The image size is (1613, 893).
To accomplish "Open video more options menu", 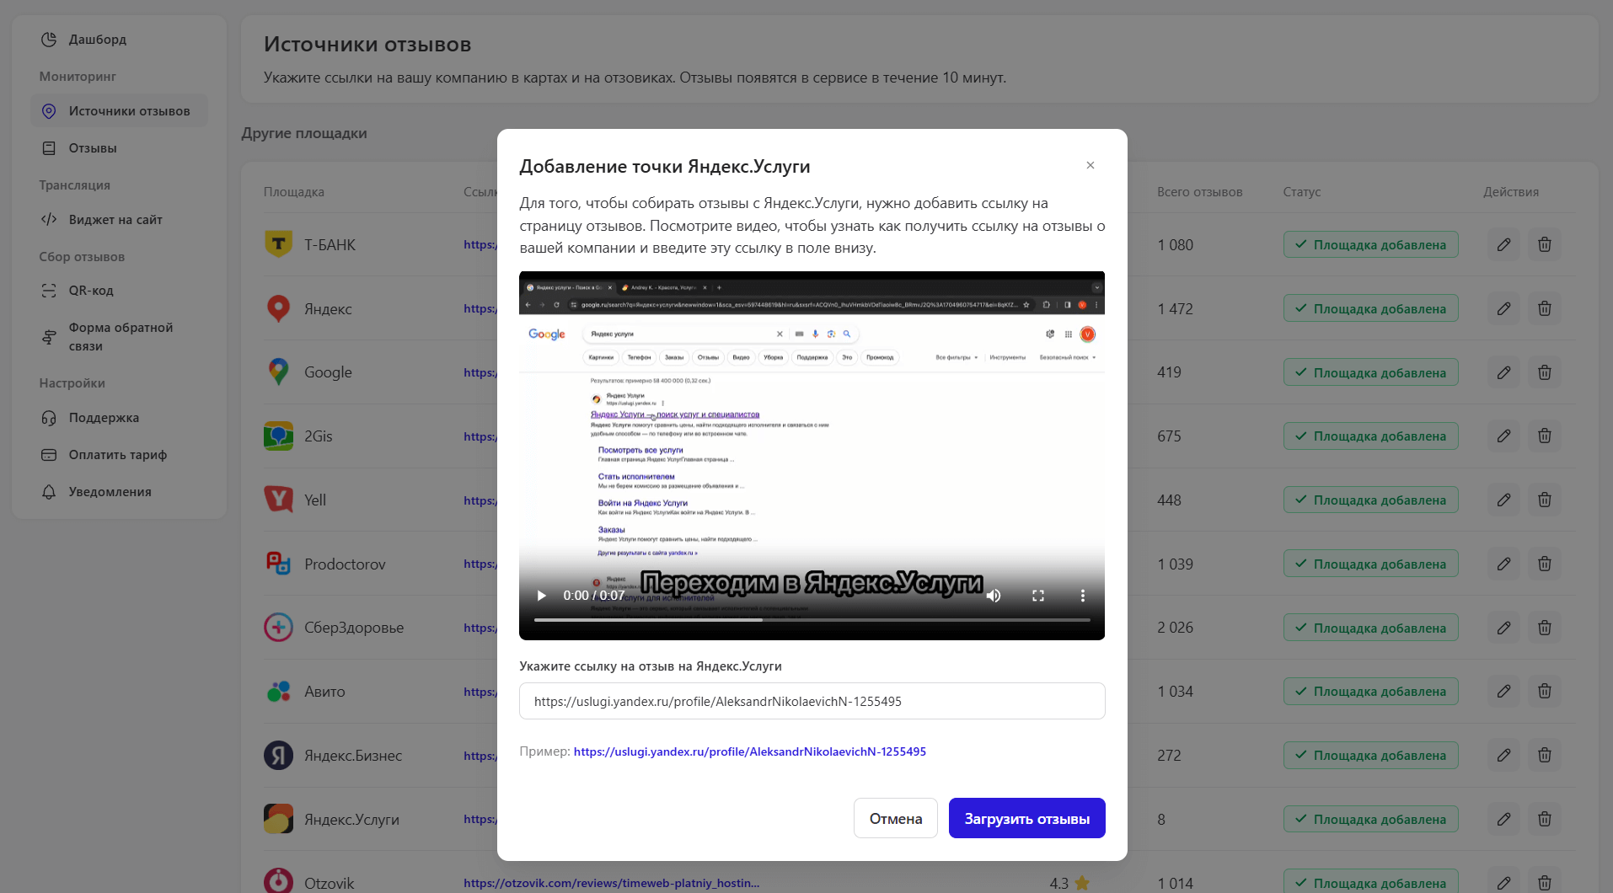I will pyautogui.click(x=1083, y=596).
